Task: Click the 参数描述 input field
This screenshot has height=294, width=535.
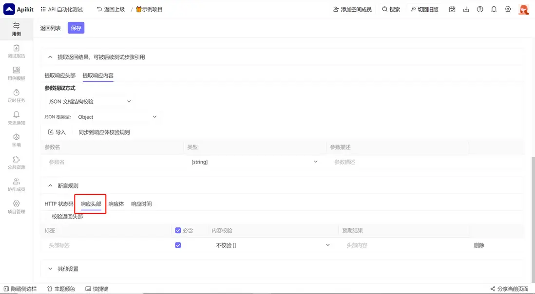Action: [x=397, y=162]
